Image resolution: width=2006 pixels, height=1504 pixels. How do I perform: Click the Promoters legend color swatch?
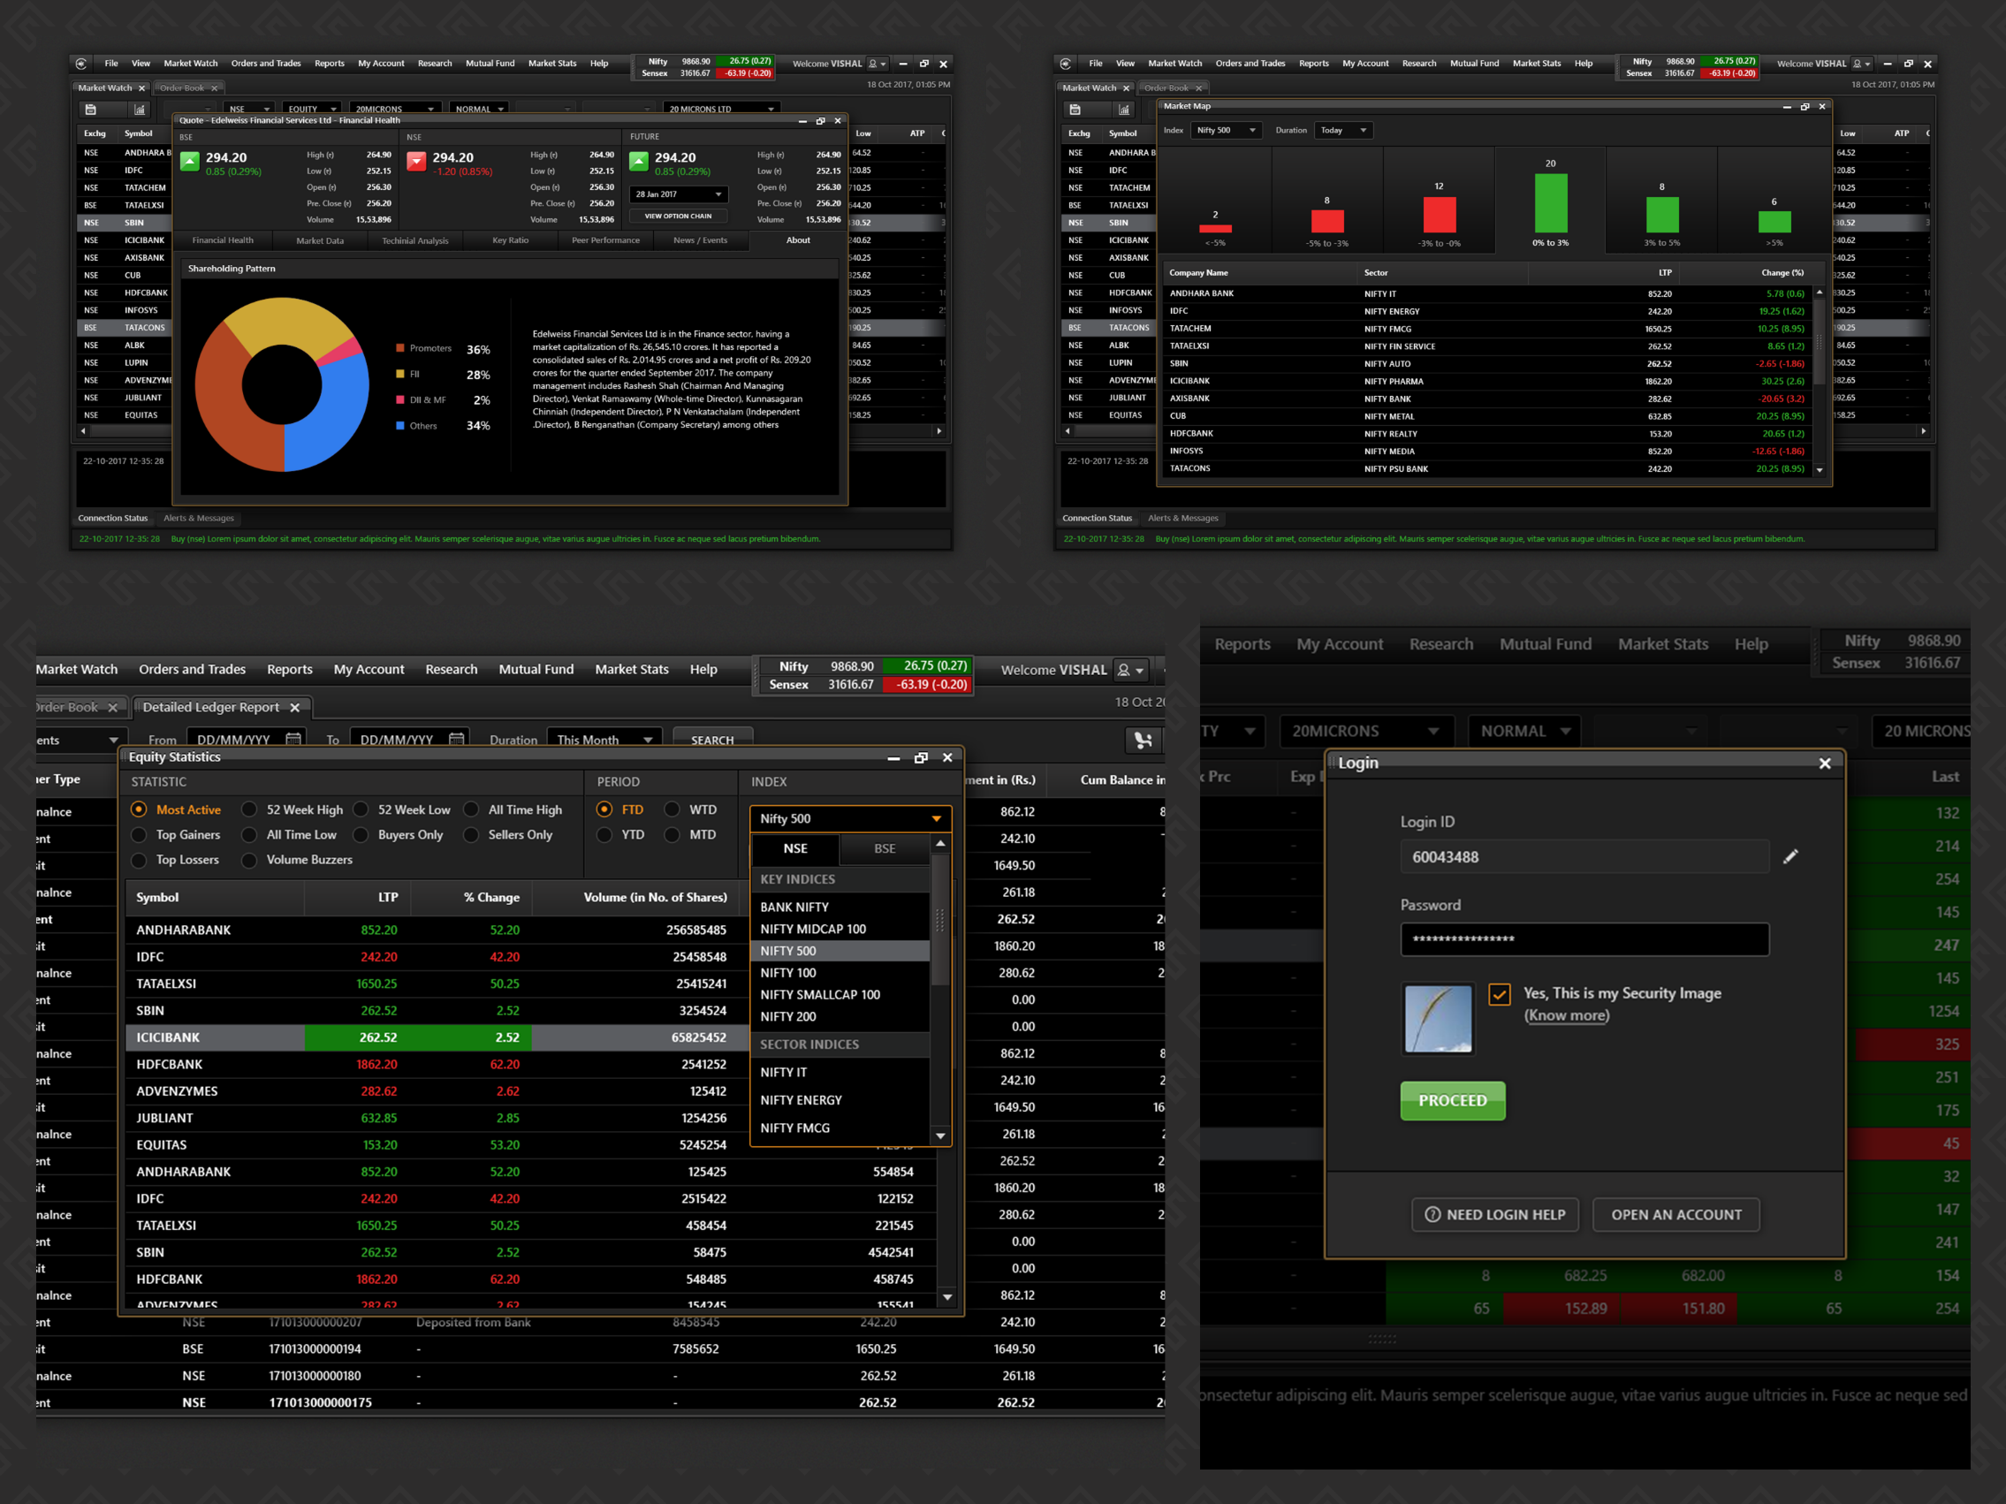coord(400,348)
